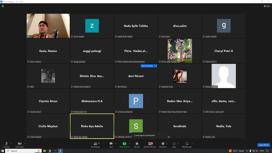The image size is (272, 153).
Task: Click the Windows Start button
Action: 3,151
